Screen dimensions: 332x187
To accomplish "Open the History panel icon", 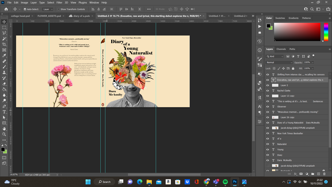I will point(260,41).
